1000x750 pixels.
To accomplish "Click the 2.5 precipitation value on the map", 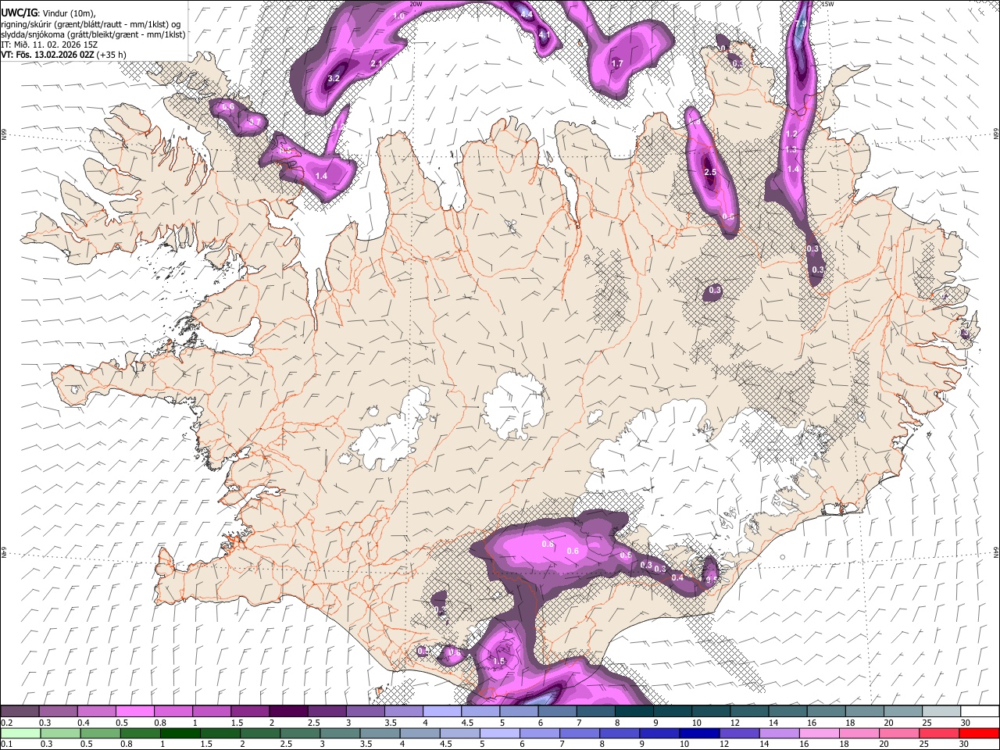I will tap(710, 172).
